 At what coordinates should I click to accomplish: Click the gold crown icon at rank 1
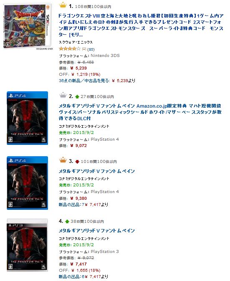tap(63, 5)
